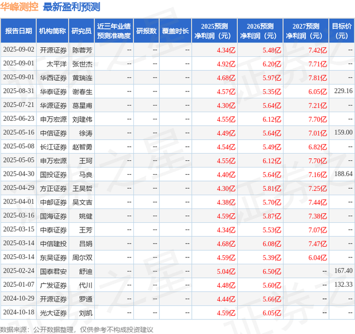The image size is (355, 334).
Task: Click the 7.42亿 2027 forecast value
Action: 317,50
